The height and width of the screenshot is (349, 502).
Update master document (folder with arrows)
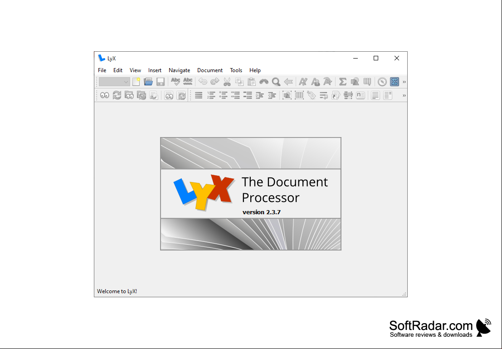pos(141,95)
